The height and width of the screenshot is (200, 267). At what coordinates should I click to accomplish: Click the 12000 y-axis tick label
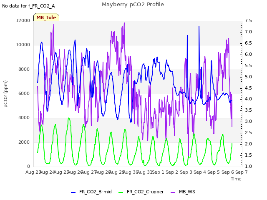coord(23,20)
